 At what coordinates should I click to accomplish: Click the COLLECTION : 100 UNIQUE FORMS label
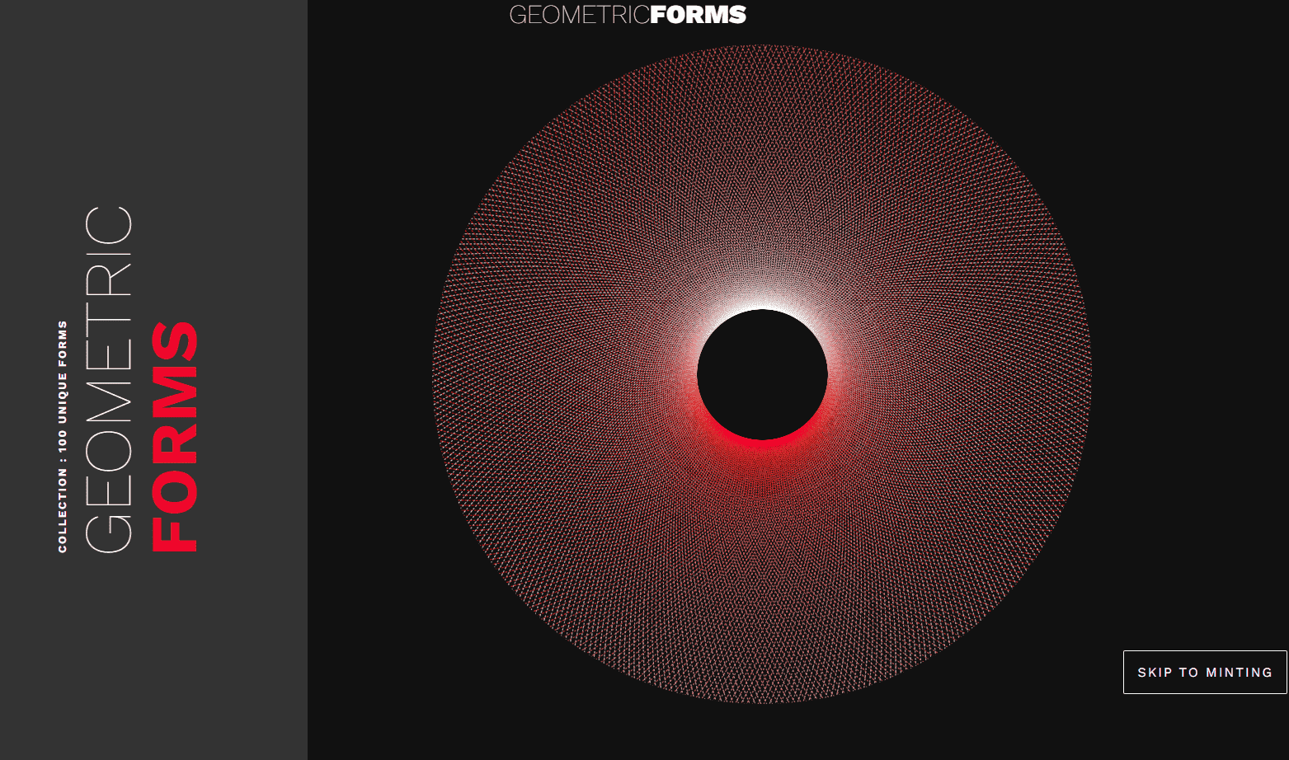click(63, 434)
